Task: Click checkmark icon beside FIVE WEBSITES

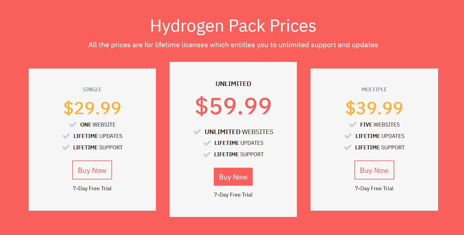Action: [x=353, y=125]
